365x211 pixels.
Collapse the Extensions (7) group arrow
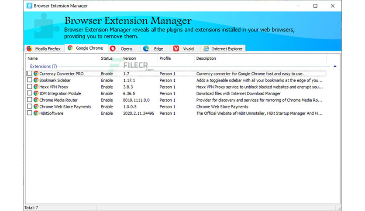[335, 66]
